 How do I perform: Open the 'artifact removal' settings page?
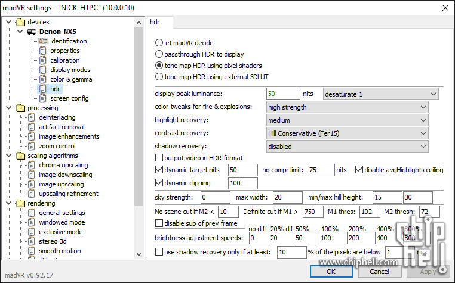(x=62, y=127)
